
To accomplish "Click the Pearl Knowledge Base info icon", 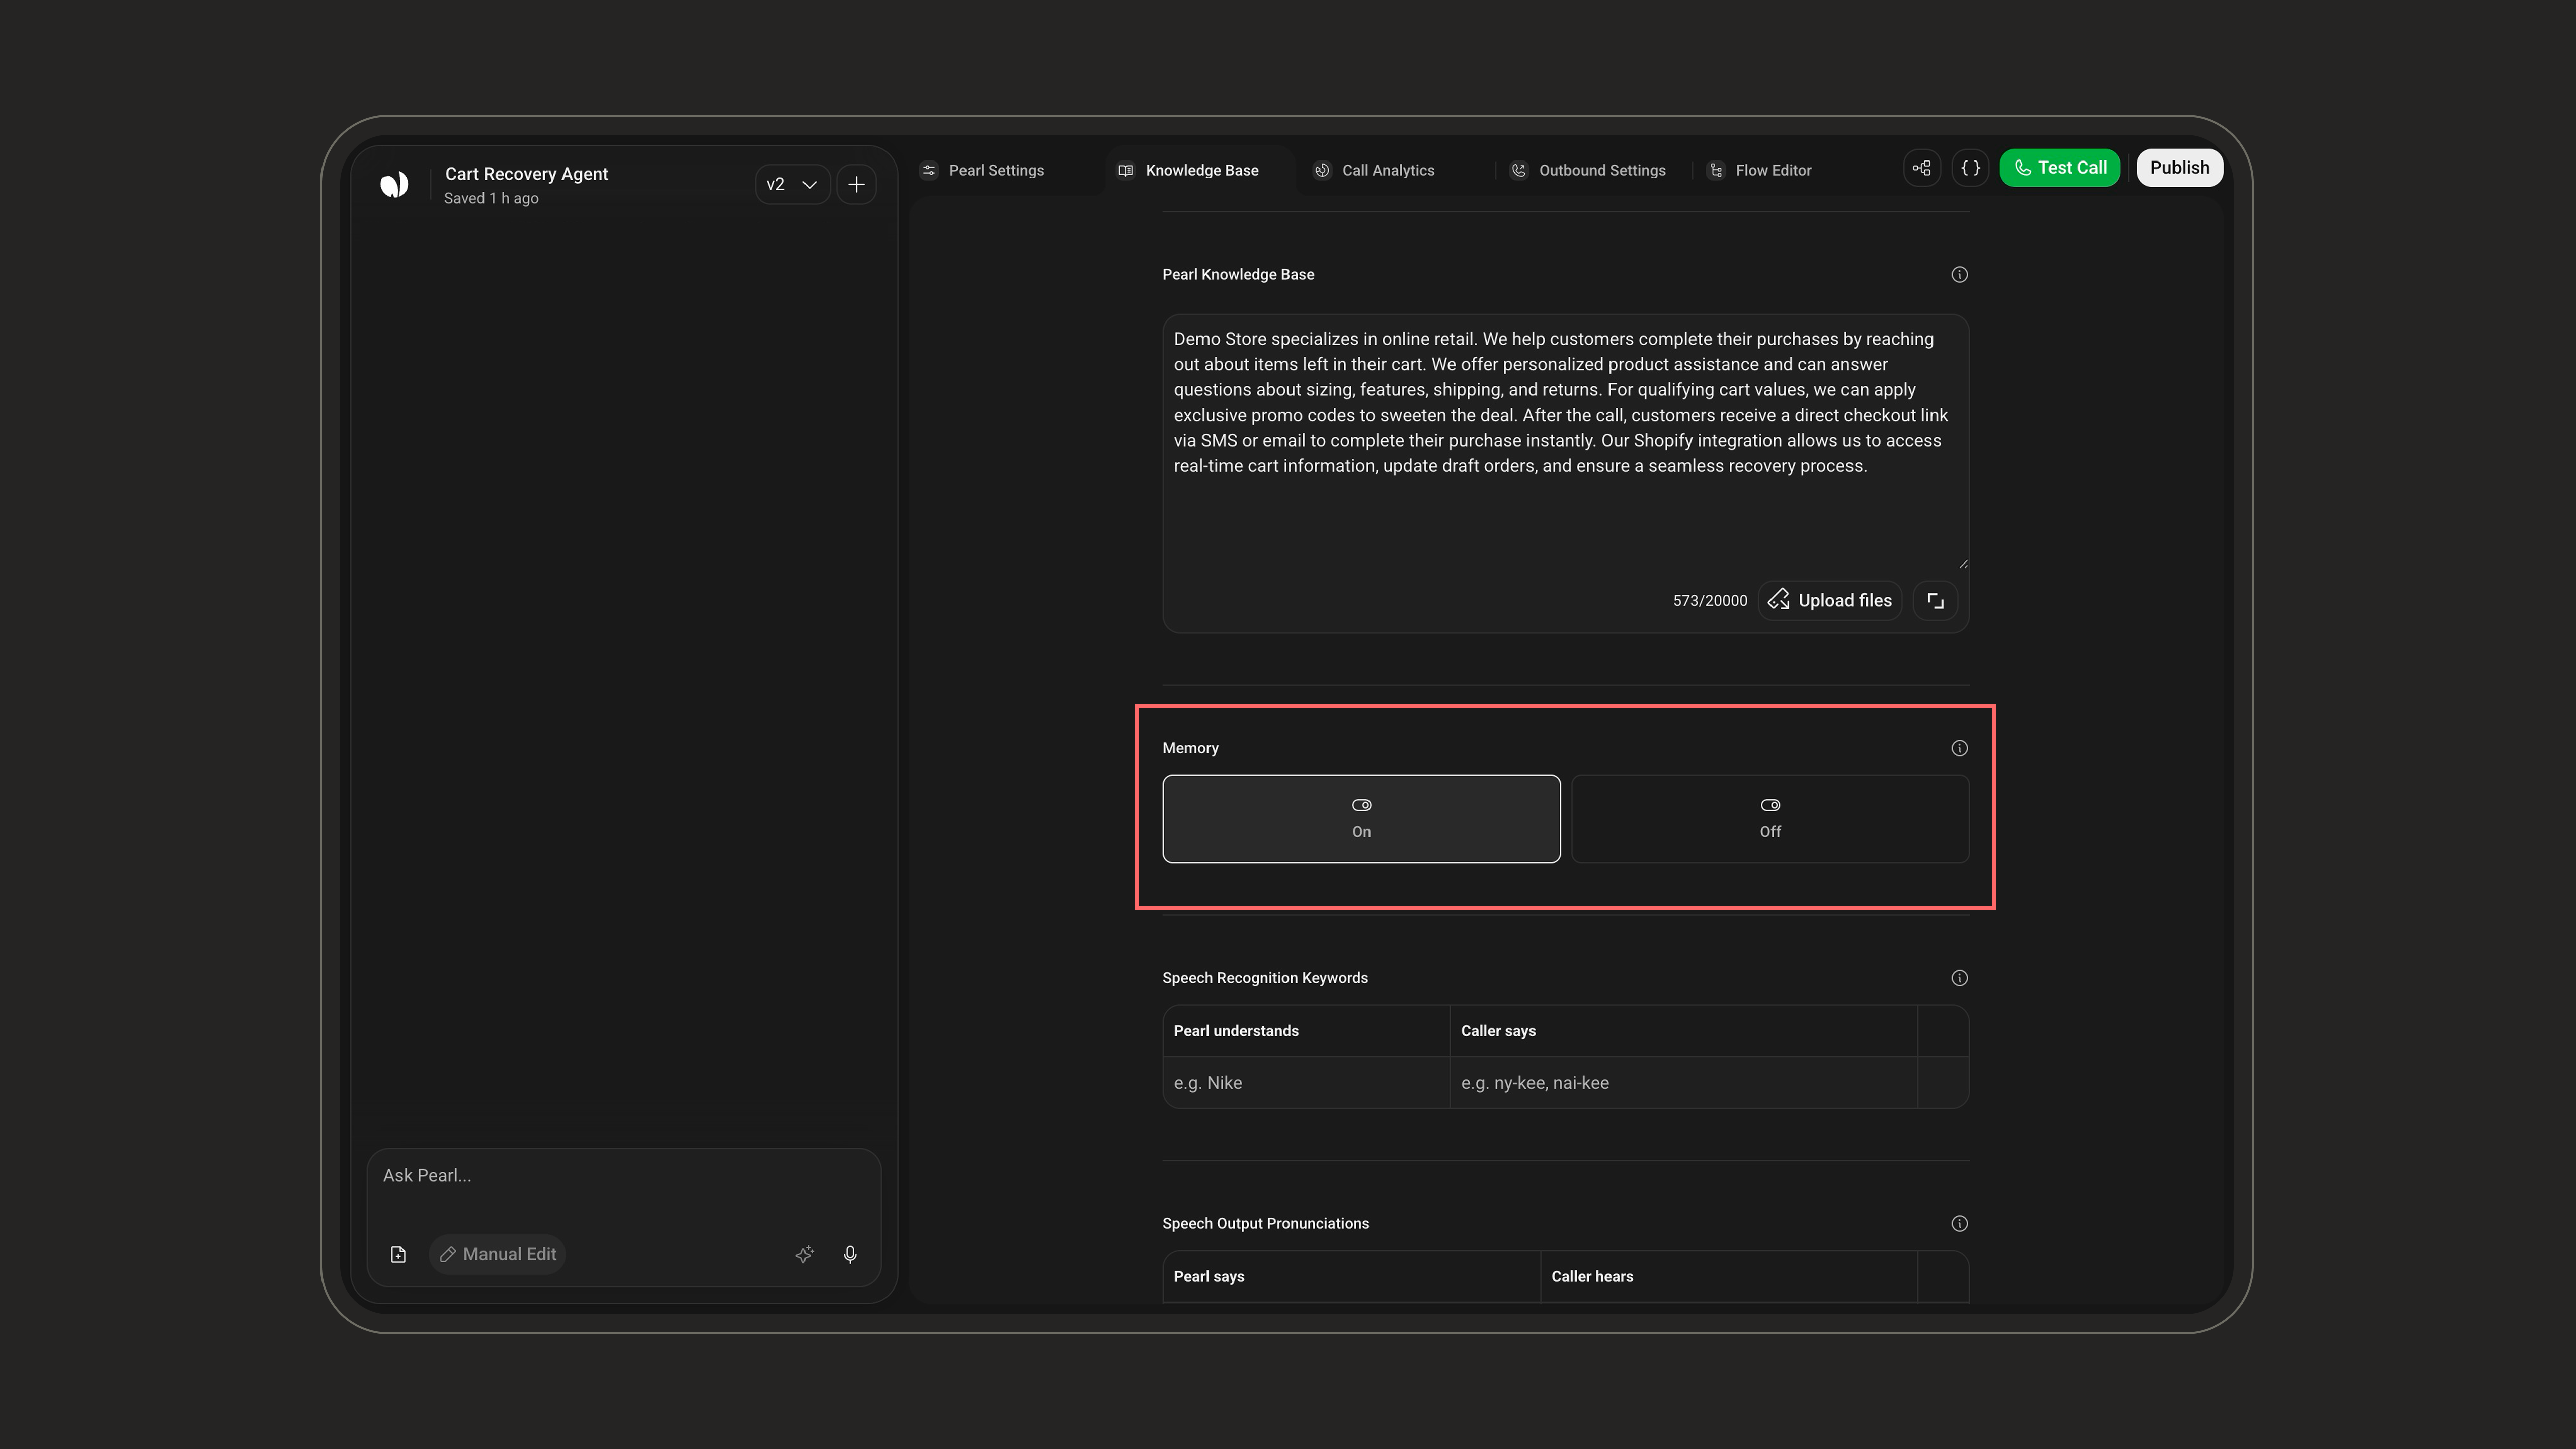I will click(x=1959, y=274).
